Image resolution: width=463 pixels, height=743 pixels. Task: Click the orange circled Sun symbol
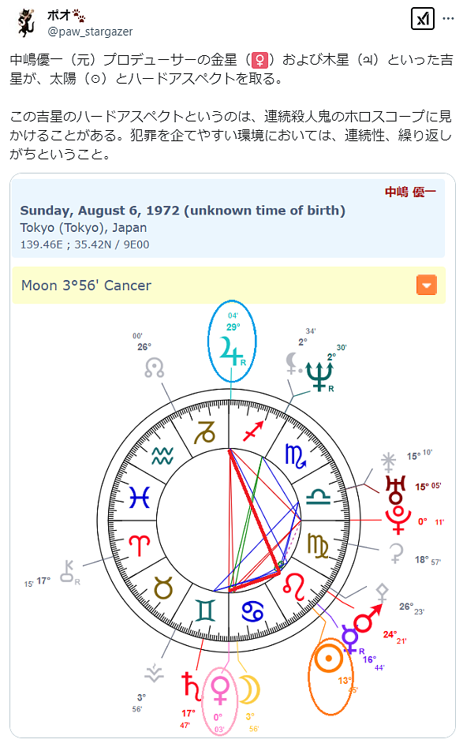(328, 658)
